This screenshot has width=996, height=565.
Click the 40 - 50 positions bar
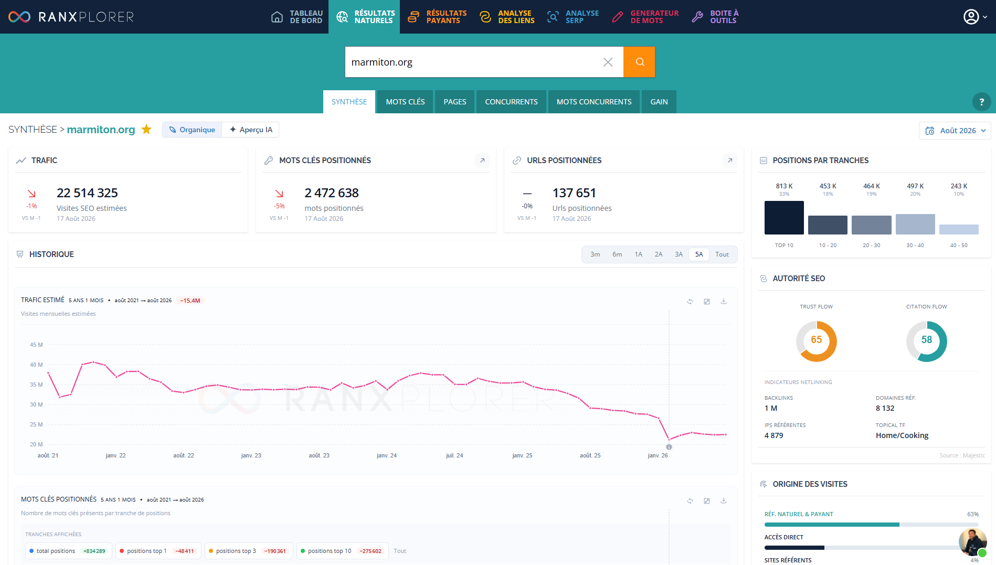pyautogui.click(x=959, y=229)
